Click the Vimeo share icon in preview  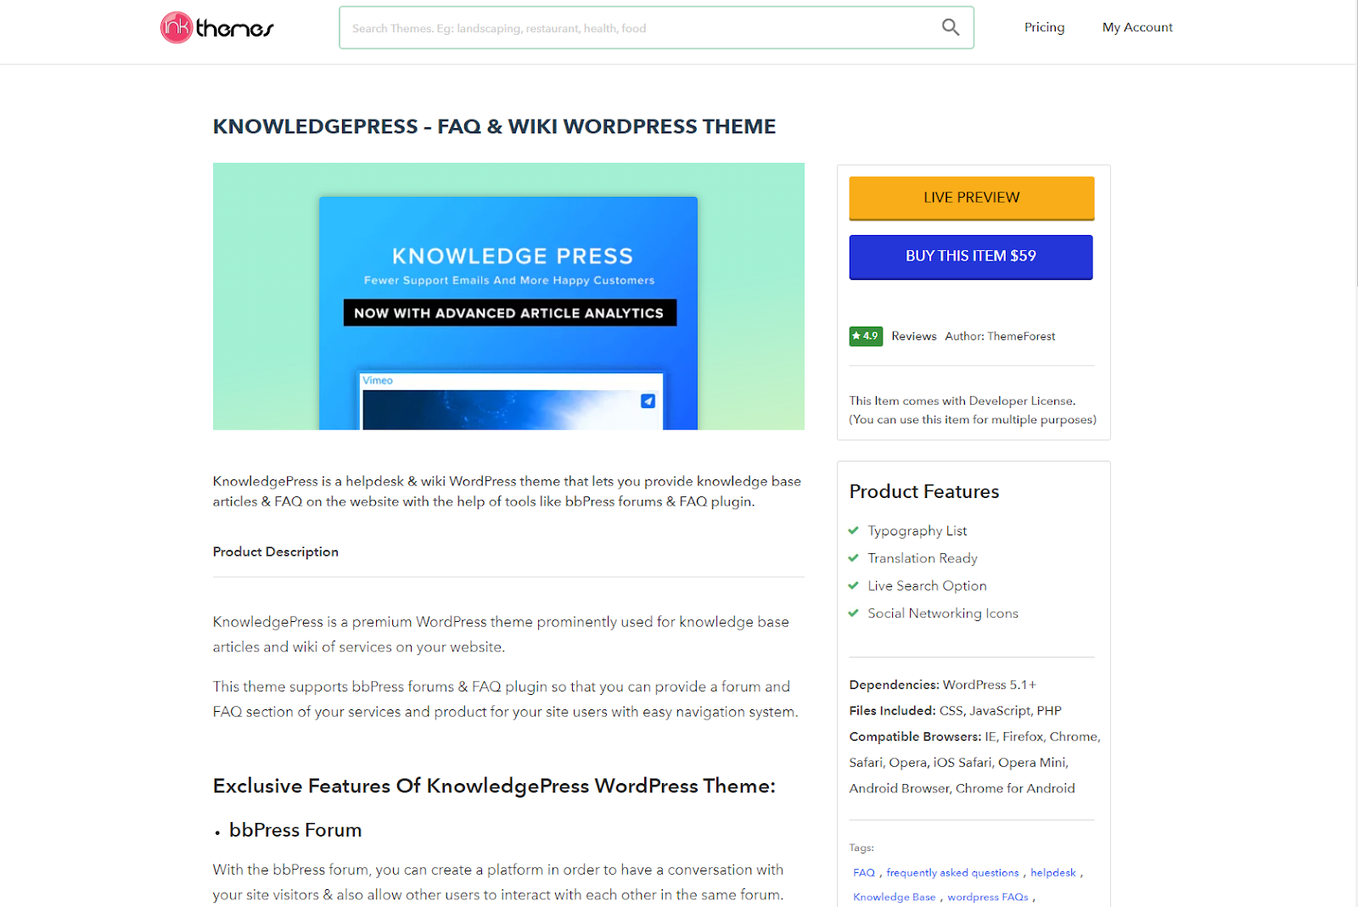[x=648, y=400]
